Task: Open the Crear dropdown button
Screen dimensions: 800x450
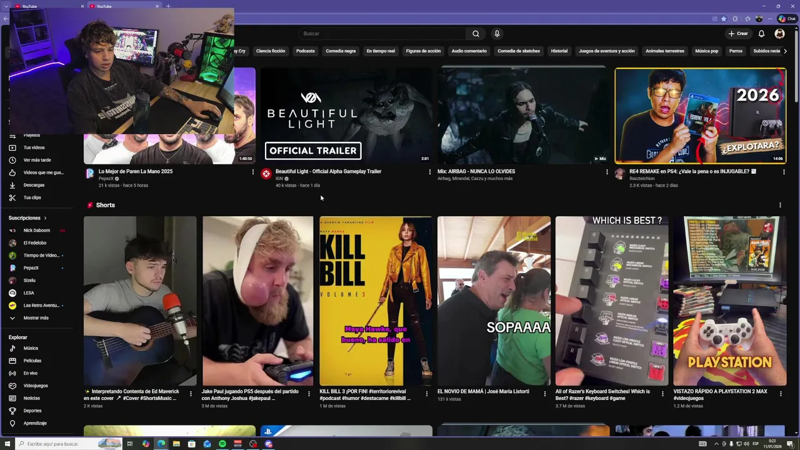Action: [738, 34]
